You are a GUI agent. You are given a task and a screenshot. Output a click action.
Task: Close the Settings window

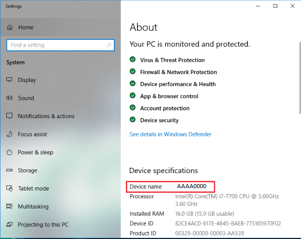pyautogui.click(x=292, y=6)
